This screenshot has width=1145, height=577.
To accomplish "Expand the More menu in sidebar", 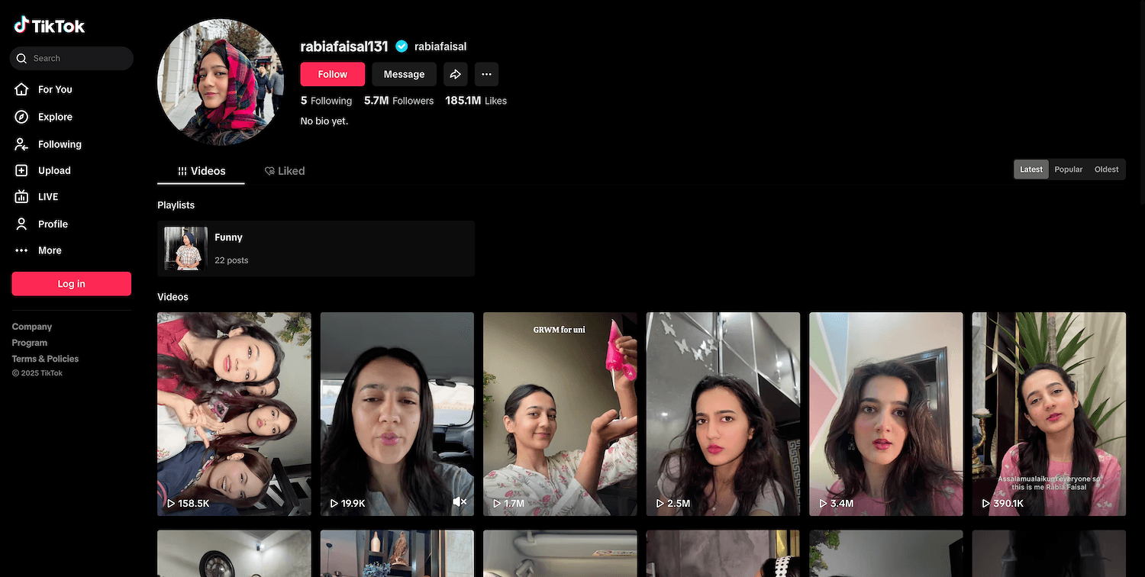I will click(x=49, y=250).
